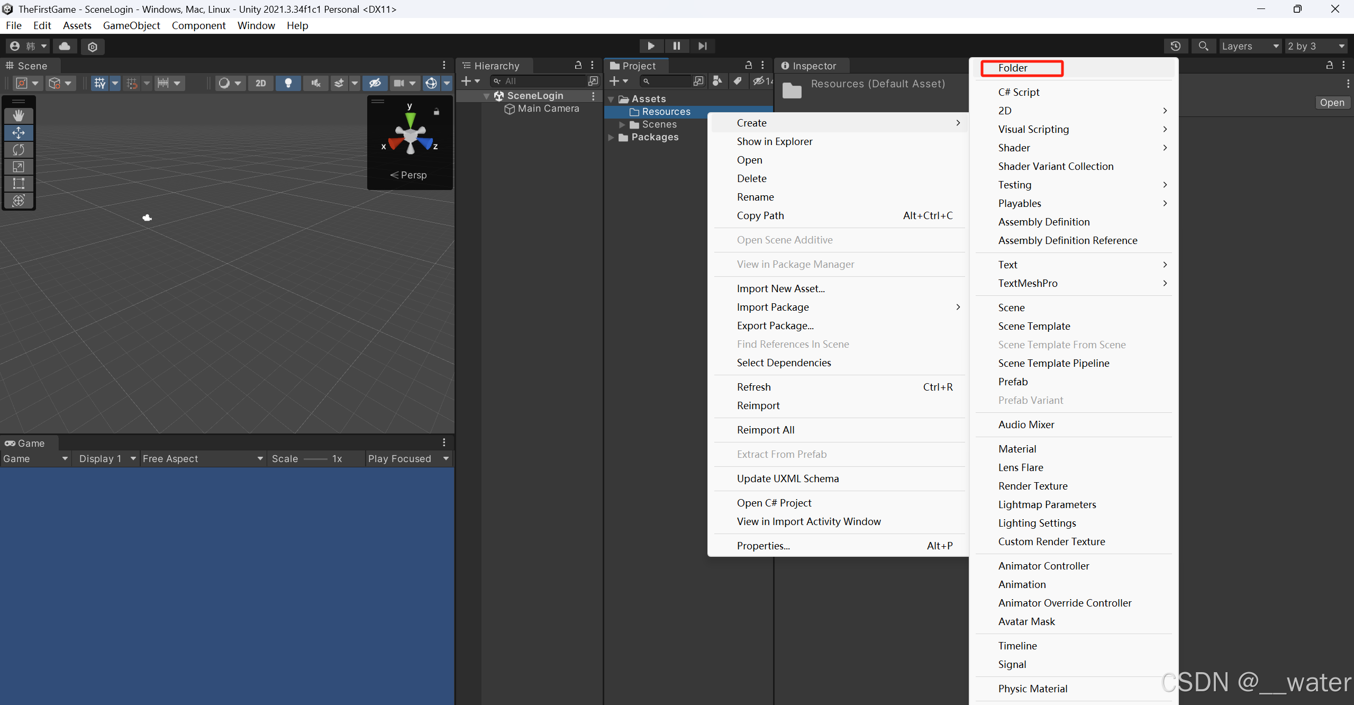Select the Rotate tool
1354x705 pixels.
pyautogui.click(x=19, y=150)
